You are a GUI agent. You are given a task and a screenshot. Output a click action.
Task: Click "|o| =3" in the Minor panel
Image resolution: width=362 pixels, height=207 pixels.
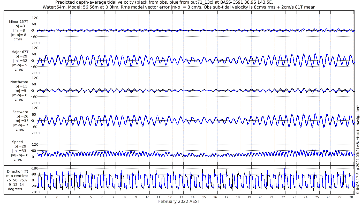[x=20, y=26]
